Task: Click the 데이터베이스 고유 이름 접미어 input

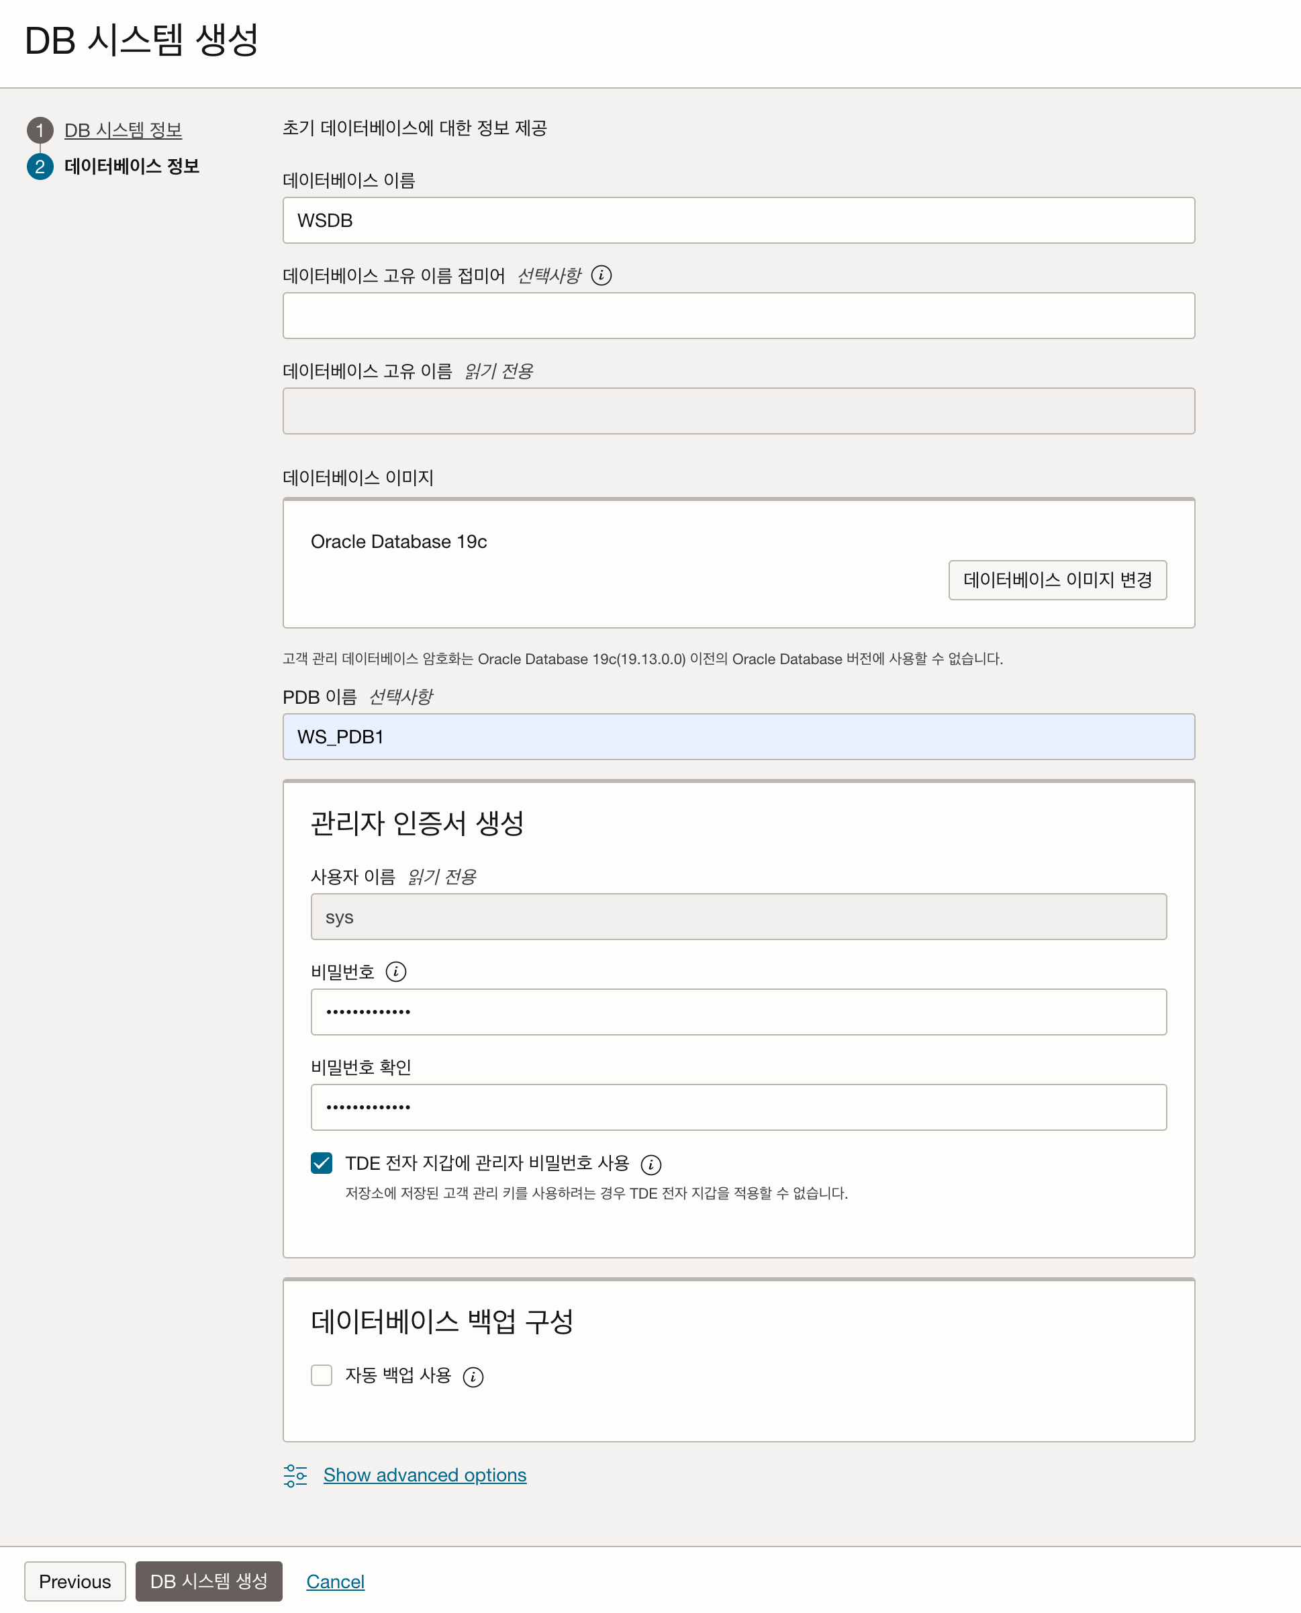Action: coord(738,316)
